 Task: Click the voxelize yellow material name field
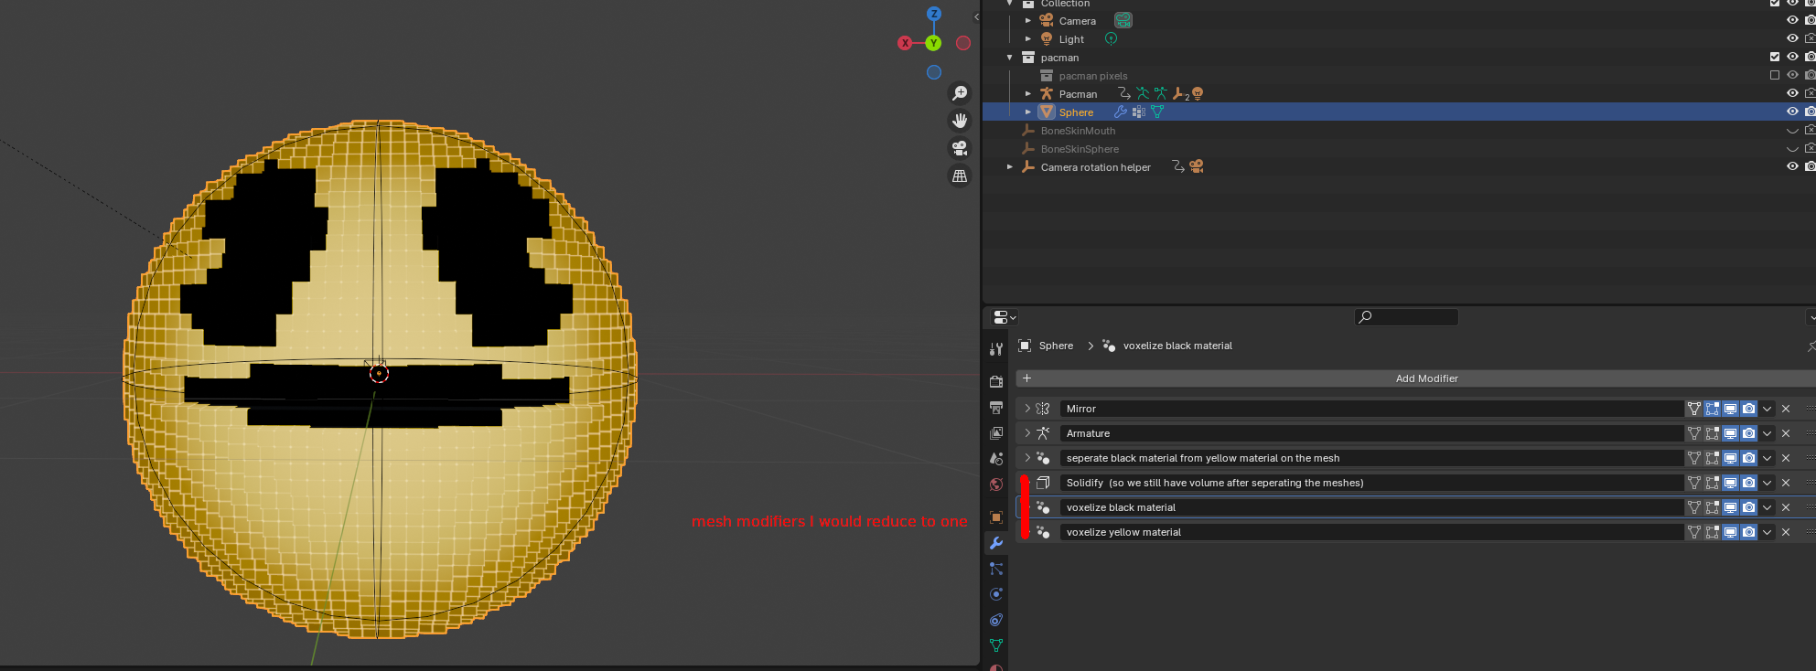tap(1371, 532)
